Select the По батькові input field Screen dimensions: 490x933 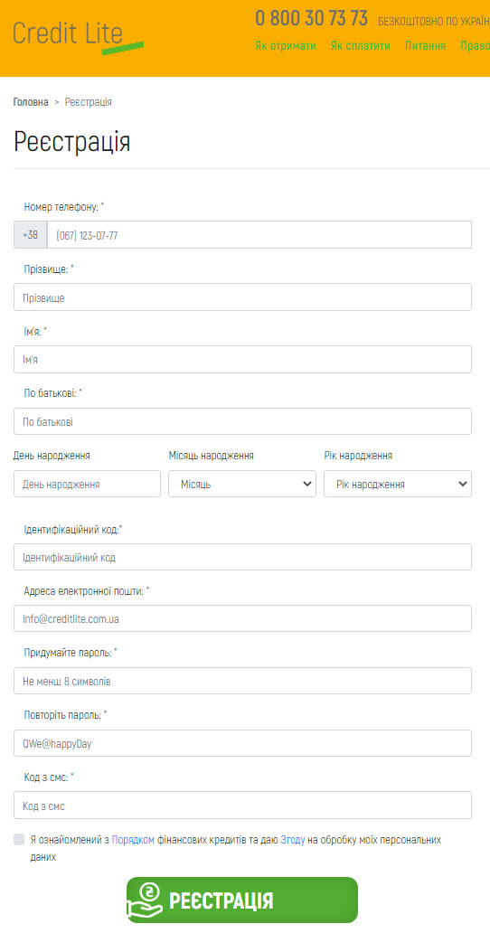tap(242, 421)
